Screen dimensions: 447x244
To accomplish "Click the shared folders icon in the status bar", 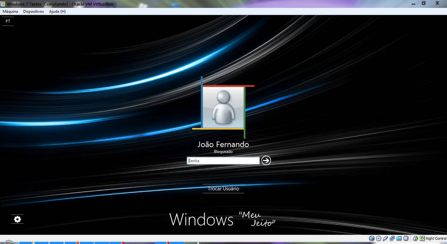I will (399, 238).
